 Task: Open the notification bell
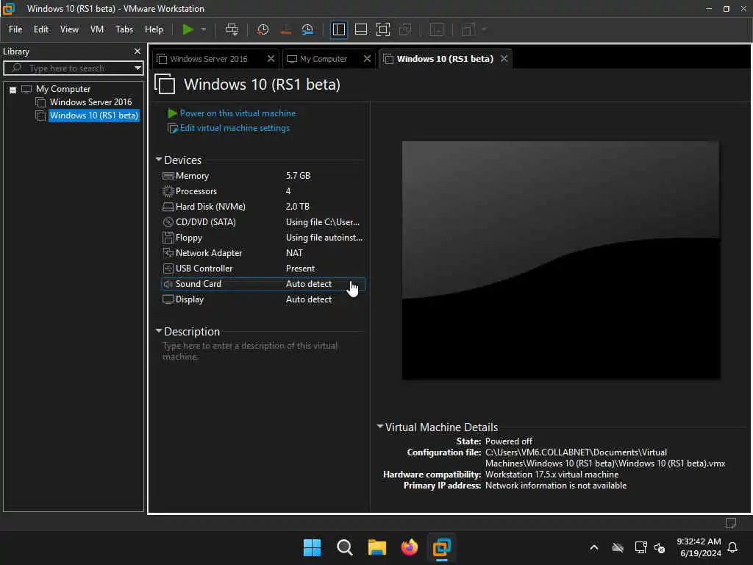[733, 547]
